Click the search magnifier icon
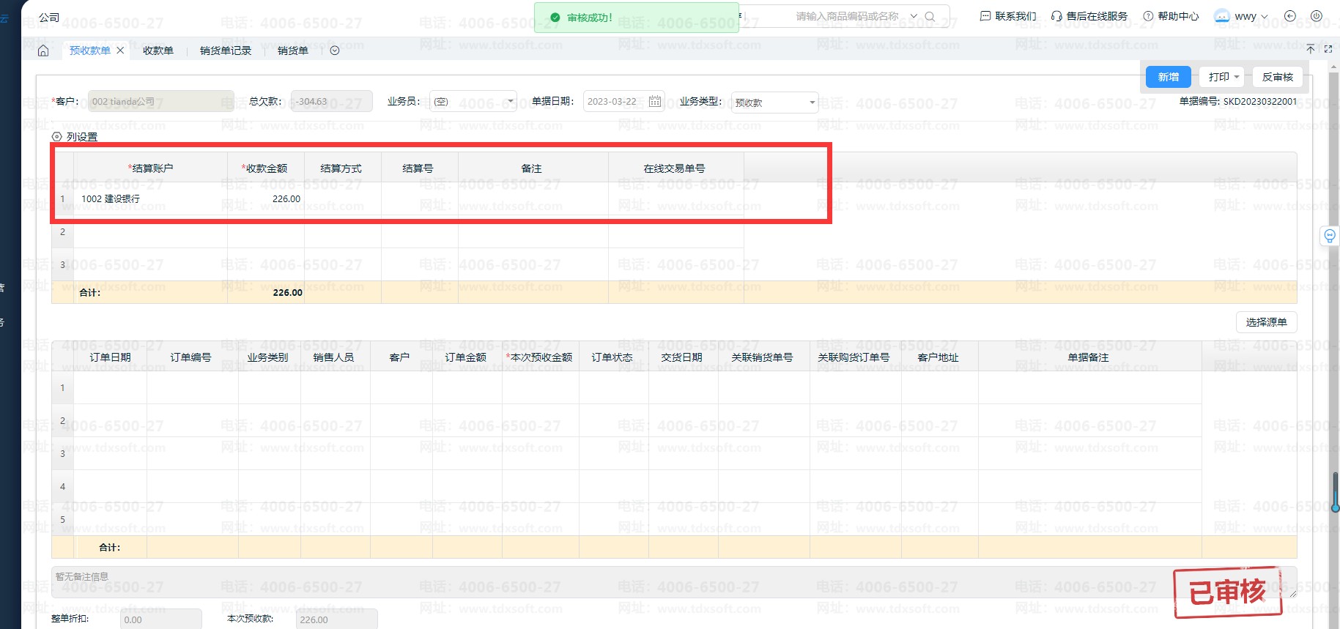This screenshot has width=1340, height=629. coord(930,16)
